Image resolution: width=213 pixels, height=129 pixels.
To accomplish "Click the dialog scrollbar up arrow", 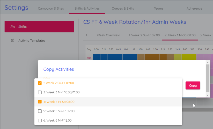I will click(x=208, y=62).
